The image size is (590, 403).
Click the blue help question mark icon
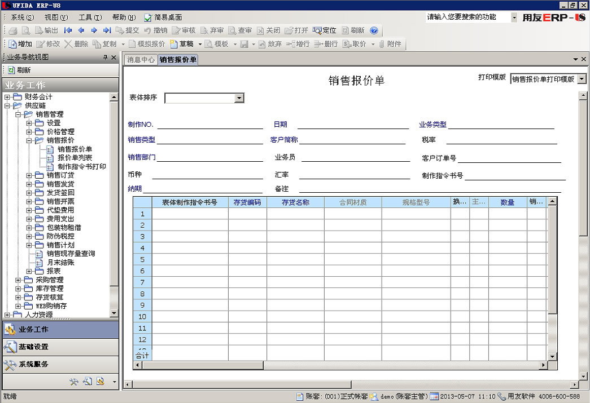coord(374,30)
